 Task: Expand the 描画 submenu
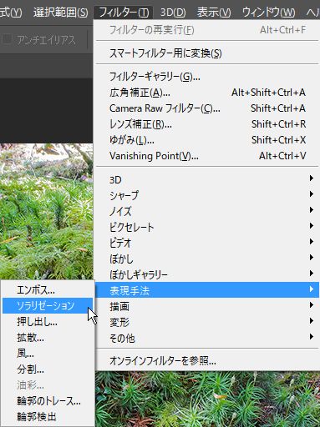point(207,306)
